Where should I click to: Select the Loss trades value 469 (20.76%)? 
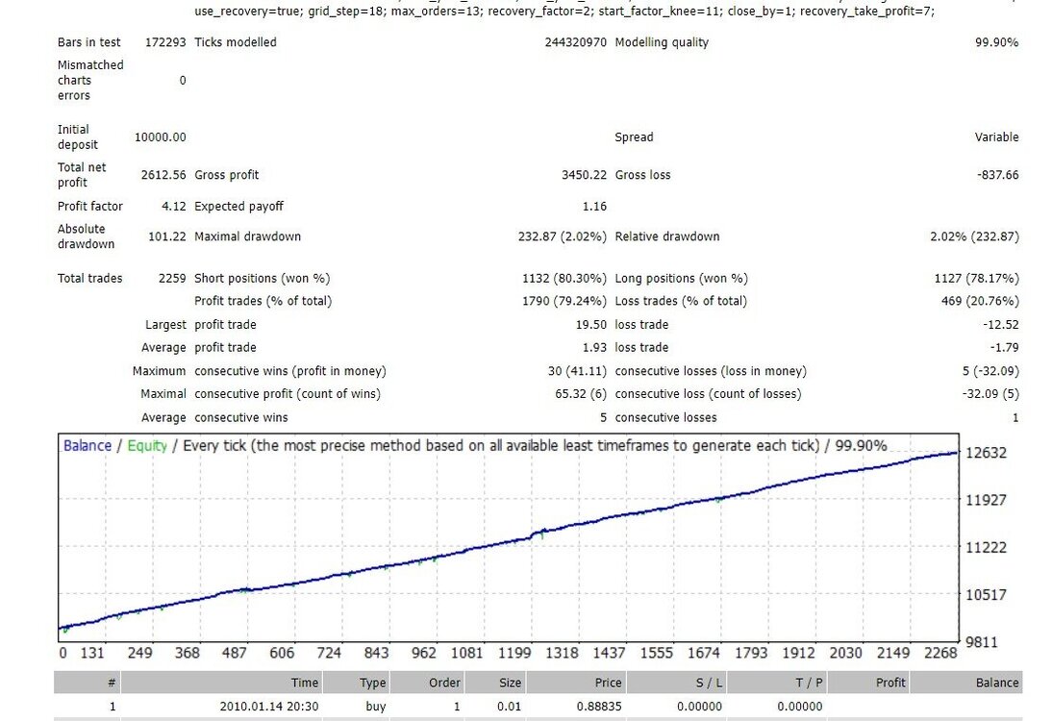[980, 301]
